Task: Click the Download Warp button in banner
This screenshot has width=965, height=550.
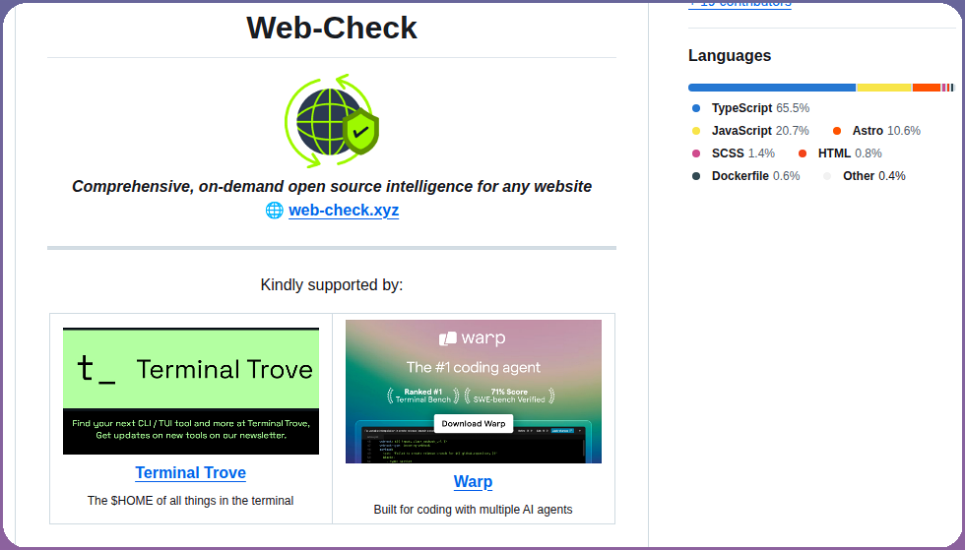Action: (x=474, y=423)
